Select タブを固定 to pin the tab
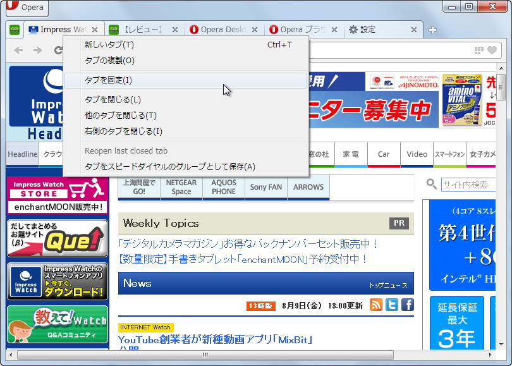The width and height of the screenshot is (512, 366). tap(107, 81)
